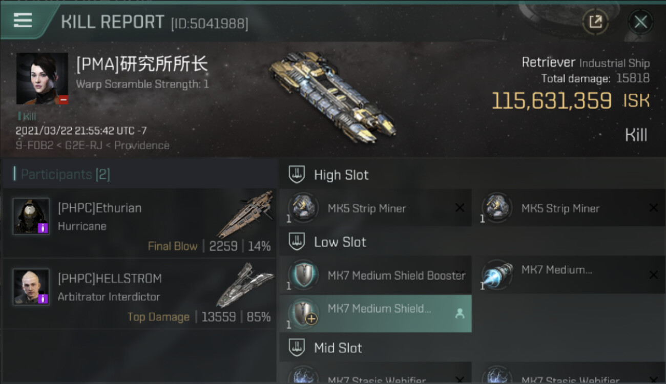Viewport: 666px width, 384px height.
Task: Select the highlighted MK7 Medium Shield module
Action: coord(376,313)
